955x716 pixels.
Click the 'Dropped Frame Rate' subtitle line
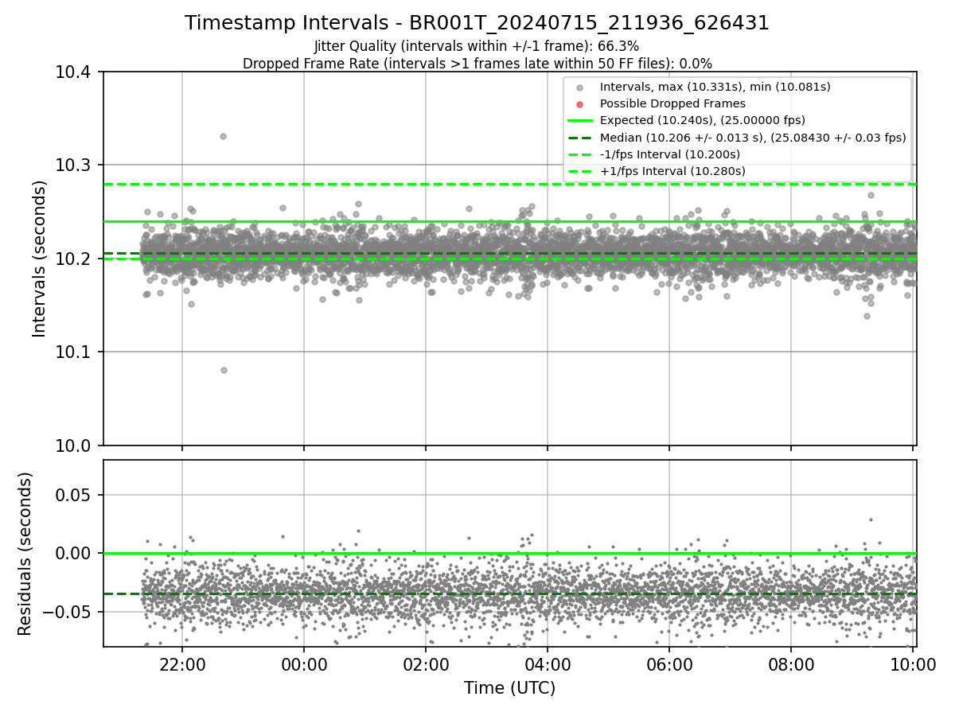(477, 63)
